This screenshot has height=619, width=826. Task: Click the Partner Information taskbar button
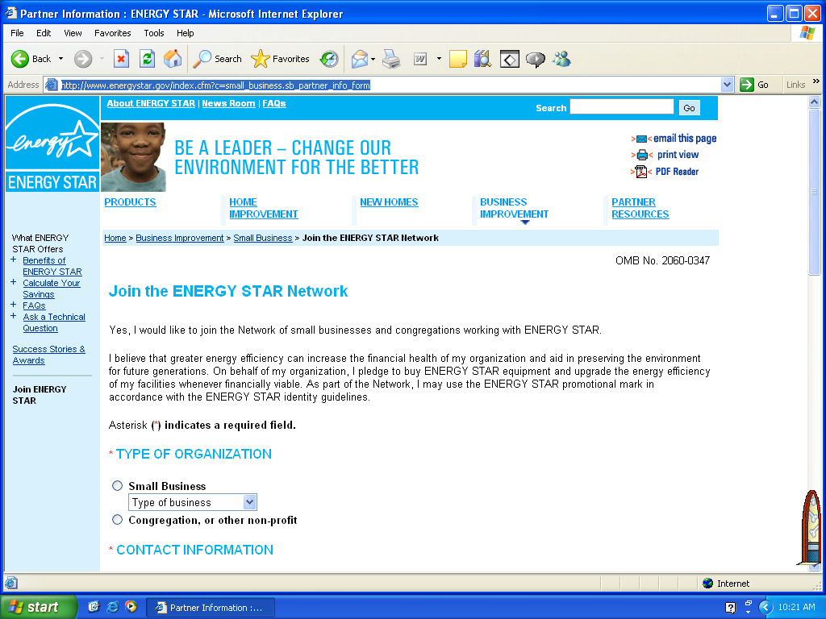click(x=210, y=608)
